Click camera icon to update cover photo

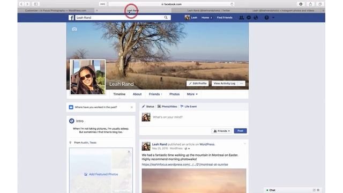(x=74, y=29)
